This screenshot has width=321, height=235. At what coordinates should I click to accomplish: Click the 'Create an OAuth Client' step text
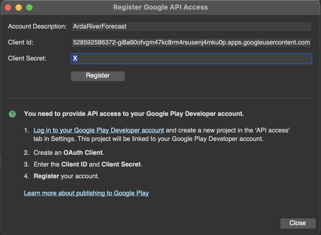coord(69,153)
